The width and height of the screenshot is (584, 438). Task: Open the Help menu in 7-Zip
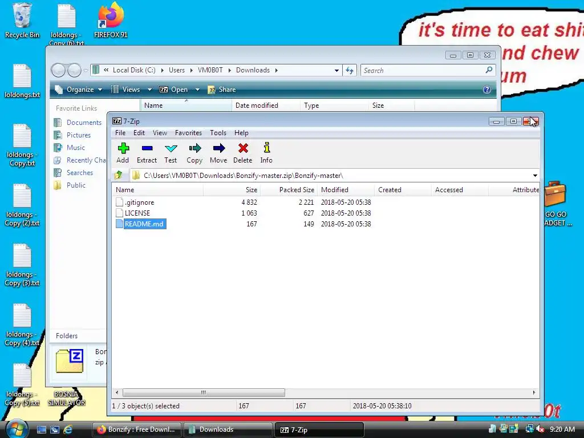241,133
